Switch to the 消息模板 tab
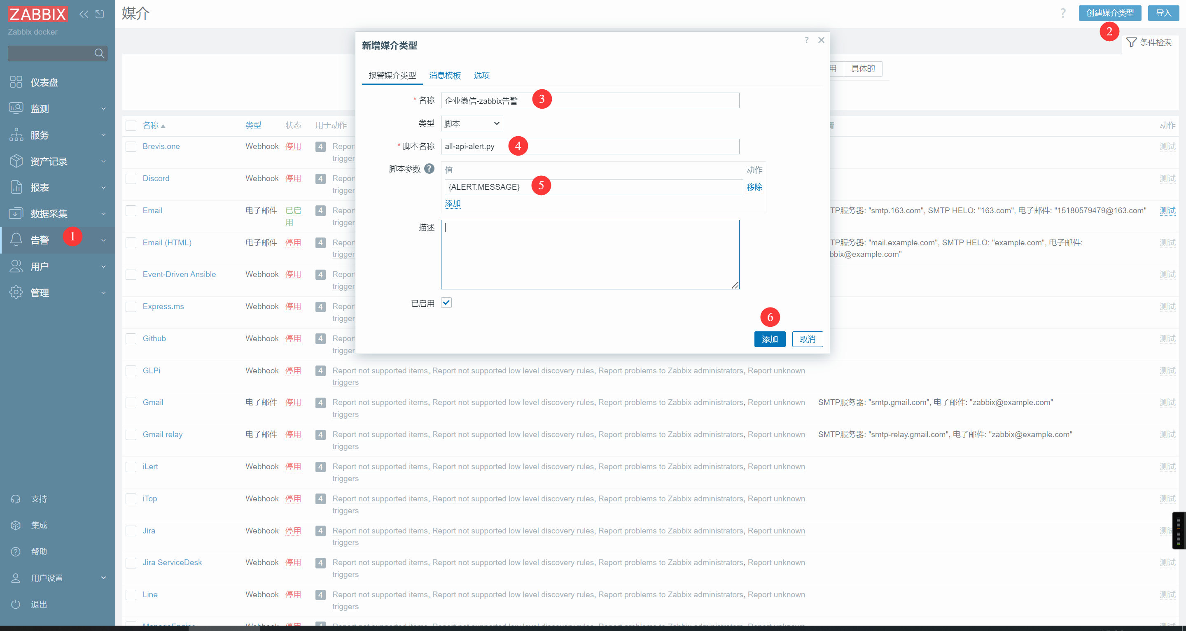 [x=445, y=75]
